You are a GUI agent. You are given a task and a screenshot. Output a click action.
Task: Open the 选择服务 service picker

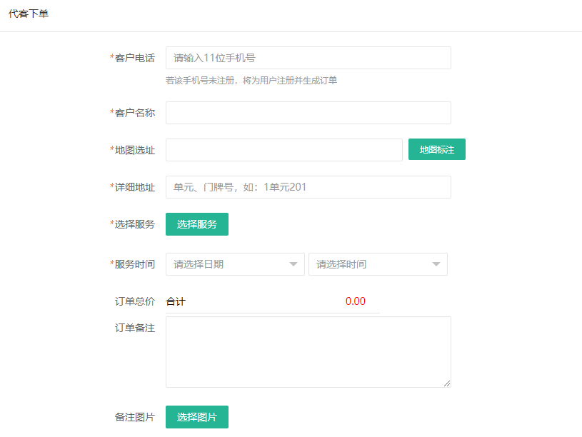196,223
